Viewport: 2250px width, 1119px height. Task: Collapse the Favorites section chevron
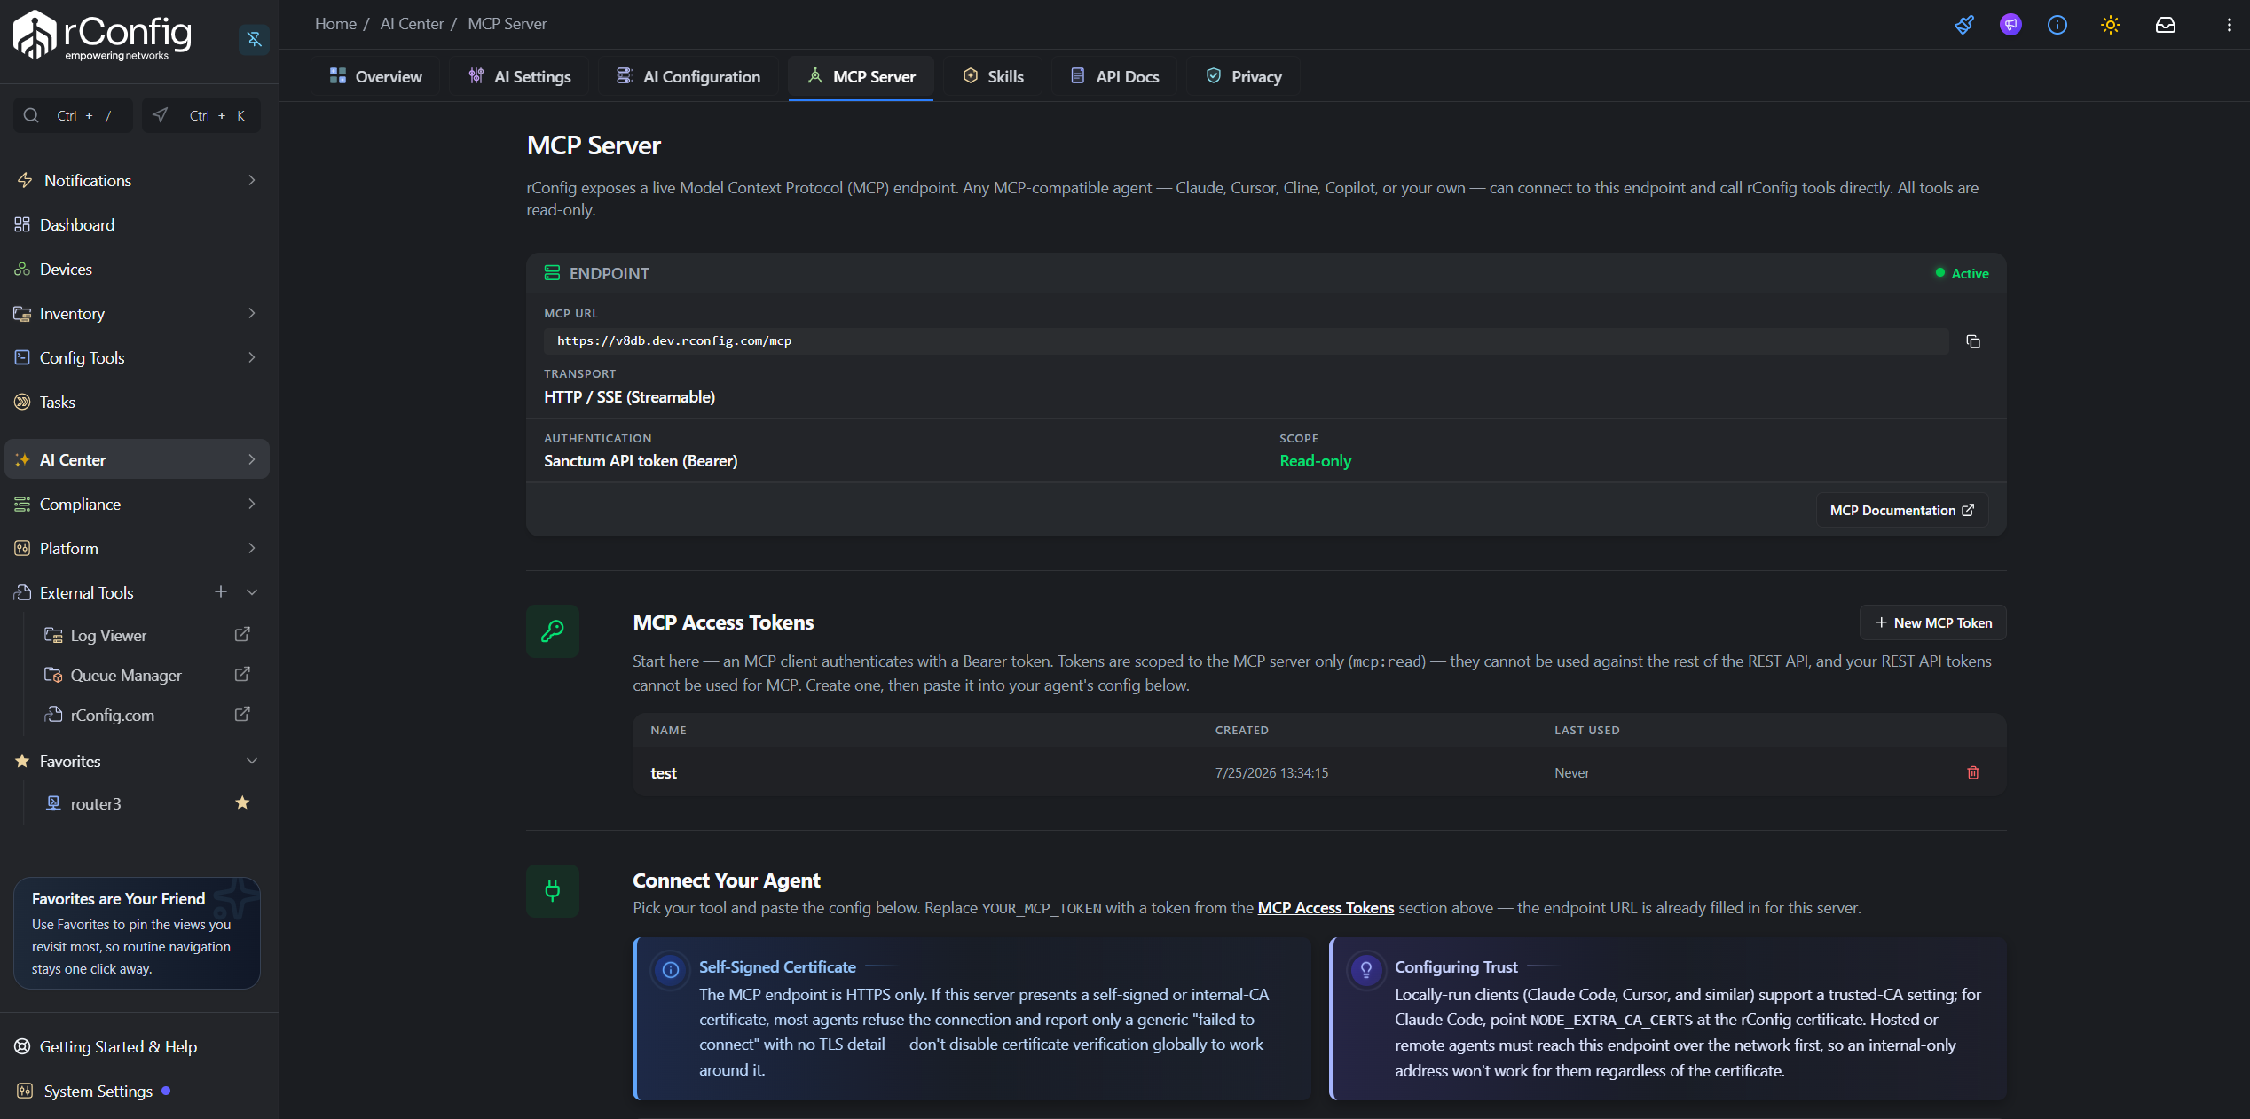252,761
